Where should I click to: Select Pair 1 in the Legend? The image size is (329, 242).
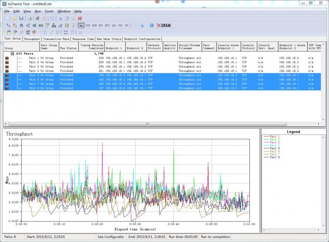pyautogui.click(x=272, y=137)
